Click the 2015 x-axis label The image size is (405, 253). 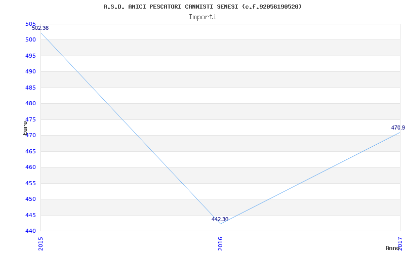click(40, 244)
